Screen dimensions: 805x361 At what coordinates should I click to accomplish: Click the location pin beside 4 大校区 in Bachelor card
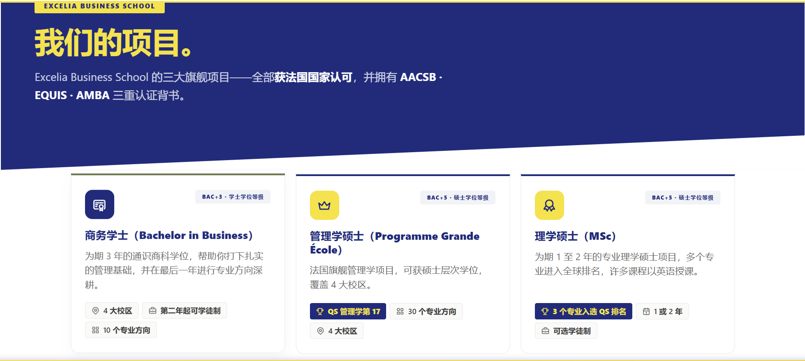[95, 311]
